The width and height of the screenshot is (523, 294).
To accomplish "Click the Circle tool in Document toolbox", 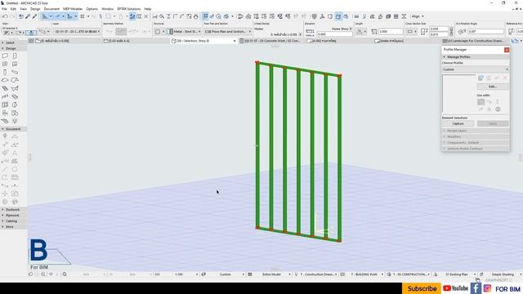I will 15,169.
